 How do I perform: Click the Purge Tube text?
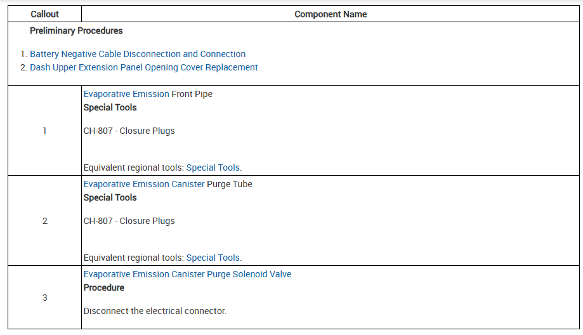(230, 184)
